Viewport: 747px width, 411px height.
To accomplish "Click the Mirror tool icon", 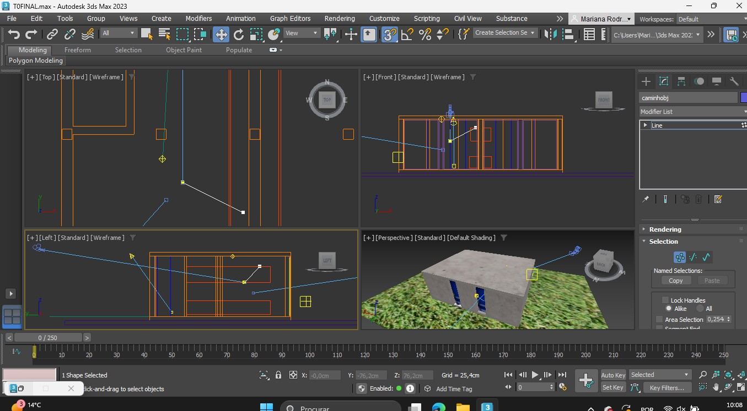I will (x=550, y=34).
